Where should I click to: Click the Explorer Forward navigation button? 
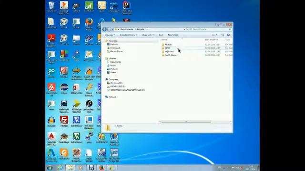[109, 29]
